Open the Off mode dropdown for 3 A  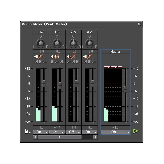(x=90, y=132)
